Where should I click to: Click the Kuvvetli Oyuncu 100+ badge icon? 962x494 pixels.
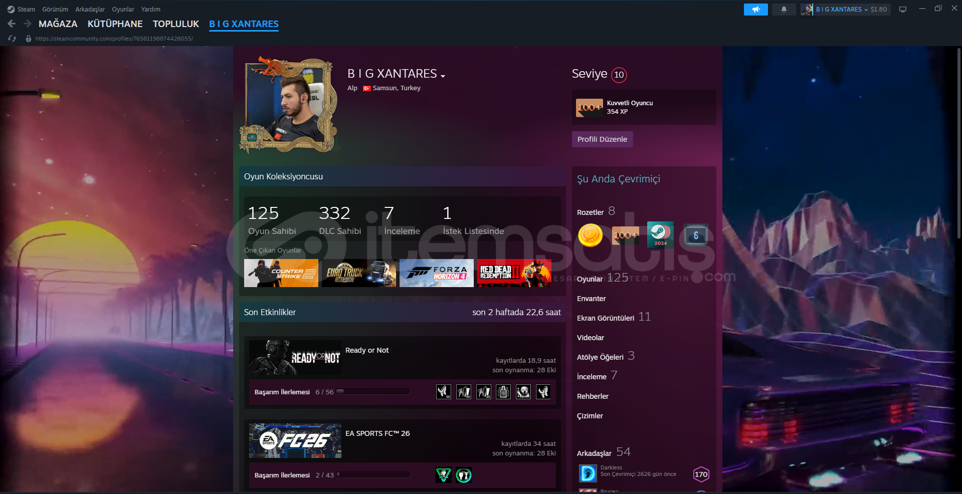(x=590, y=107)
